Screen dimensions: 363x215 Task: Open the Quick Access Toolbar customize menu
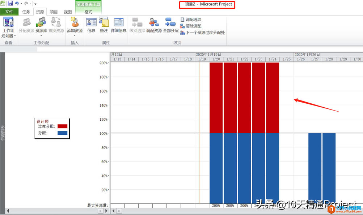coord(35,3)
